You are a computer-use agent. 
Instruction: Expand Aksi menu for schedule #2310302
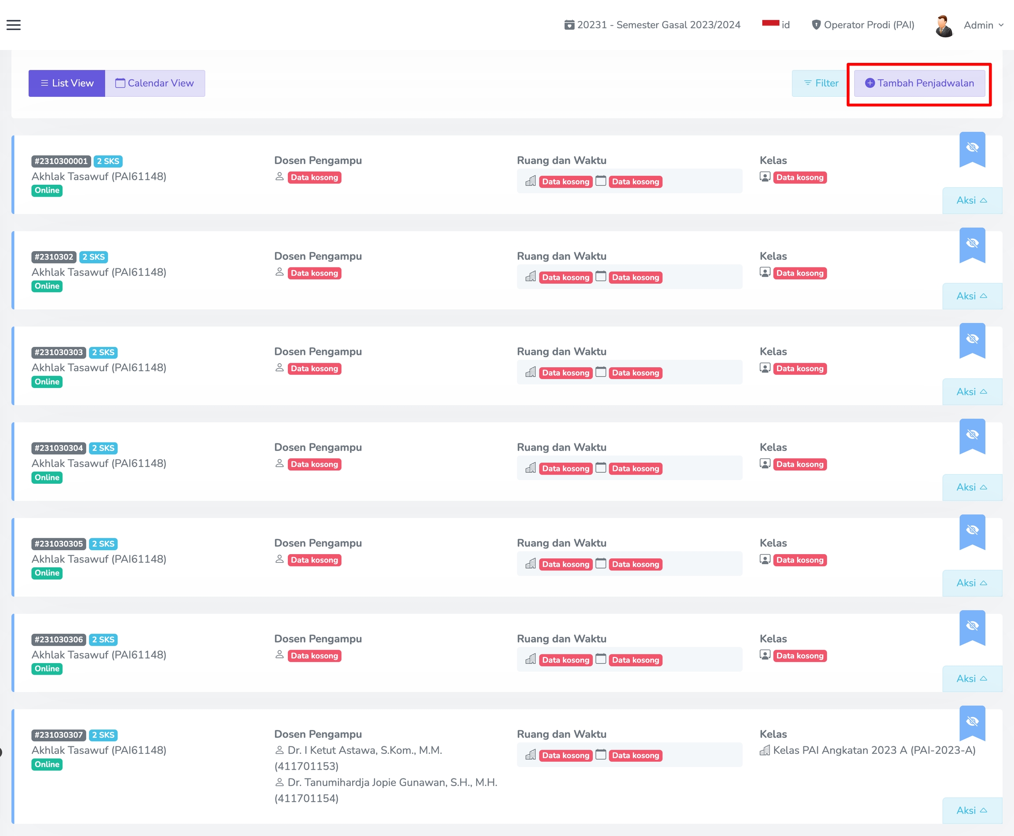tap(972, 296)
